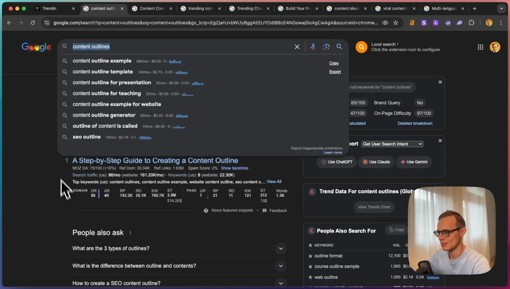The height and width of the screenshot is (289, 510).
Task: Click the orange Local search extension icon
Action: point(361,47)
